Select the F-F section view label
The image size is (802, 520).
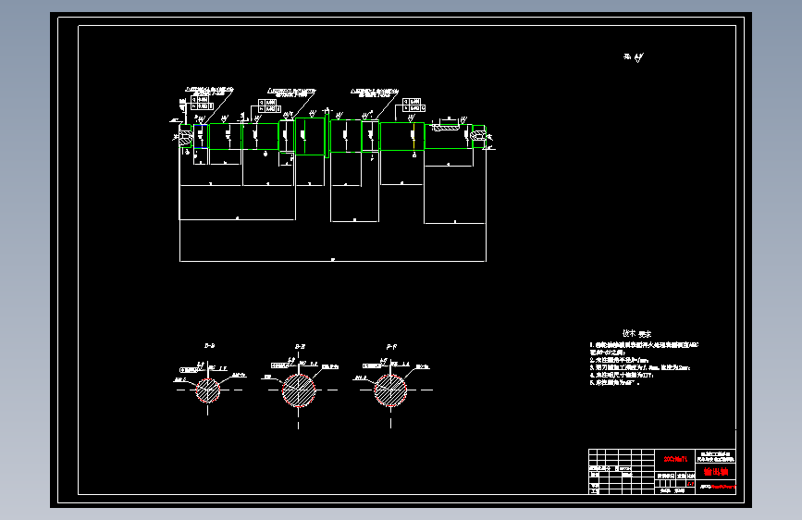(392, 347)
